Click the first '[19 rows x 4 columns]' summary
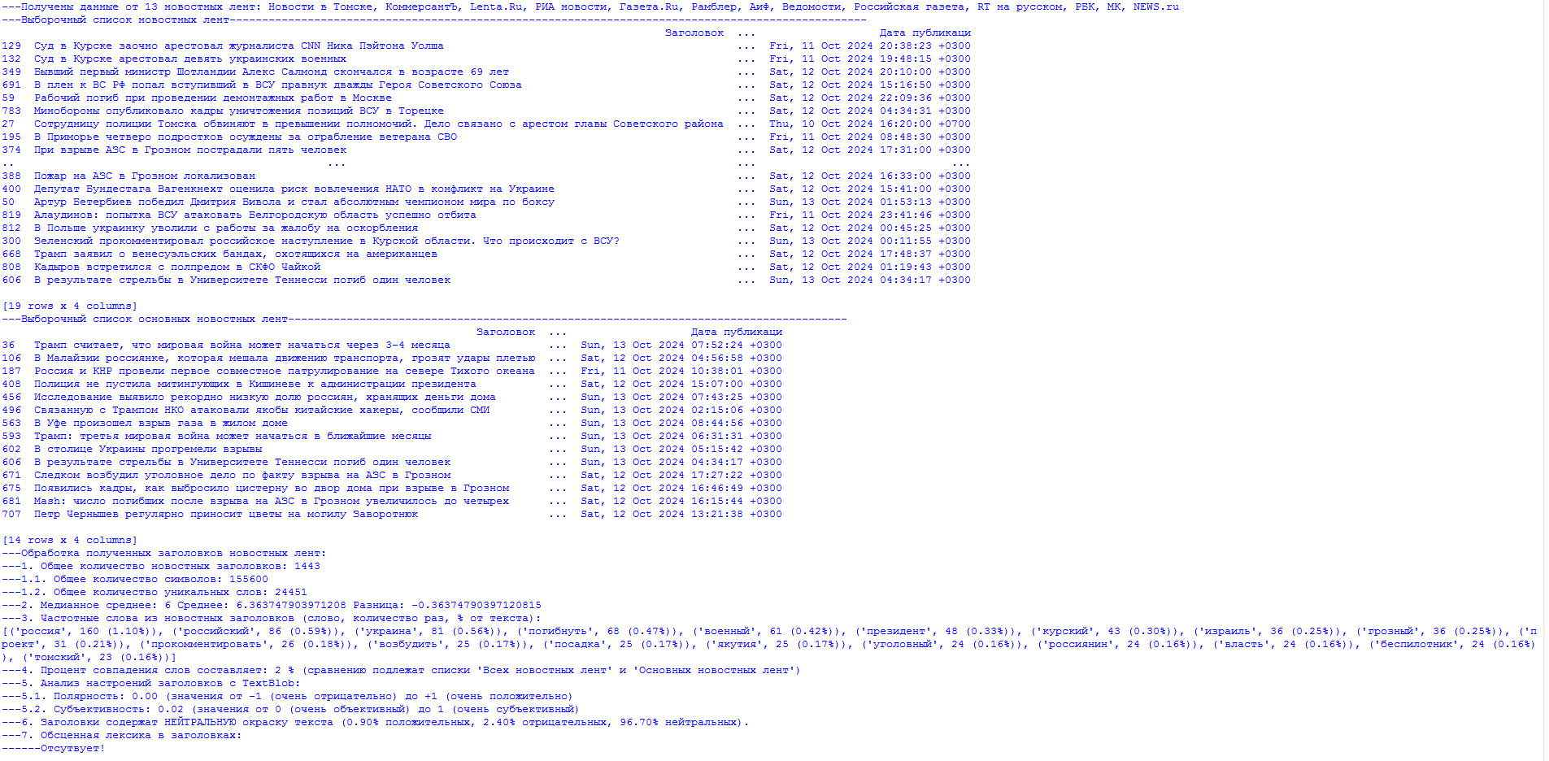Screen dimensions: 1549x761 point(69,306)
